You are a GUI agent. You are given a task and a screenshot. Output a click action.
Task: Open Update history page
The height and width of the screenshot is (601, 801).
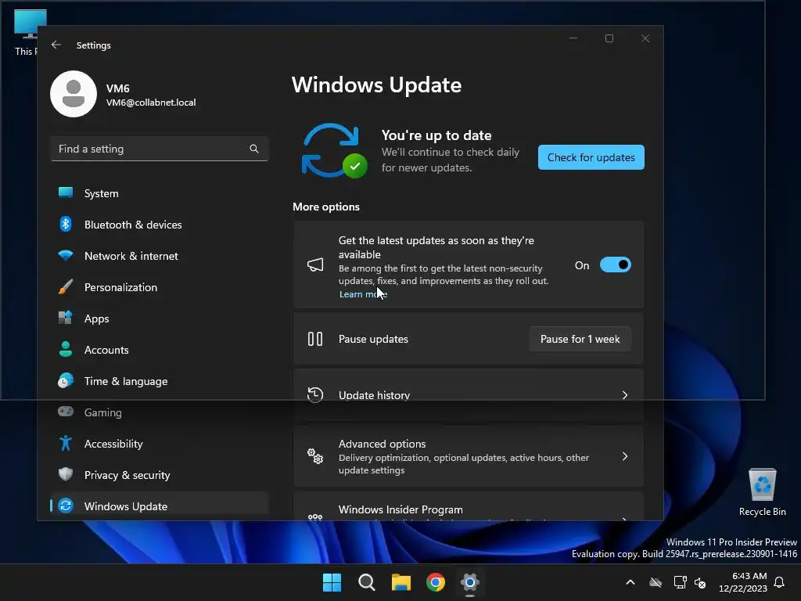tap(468, 395)
